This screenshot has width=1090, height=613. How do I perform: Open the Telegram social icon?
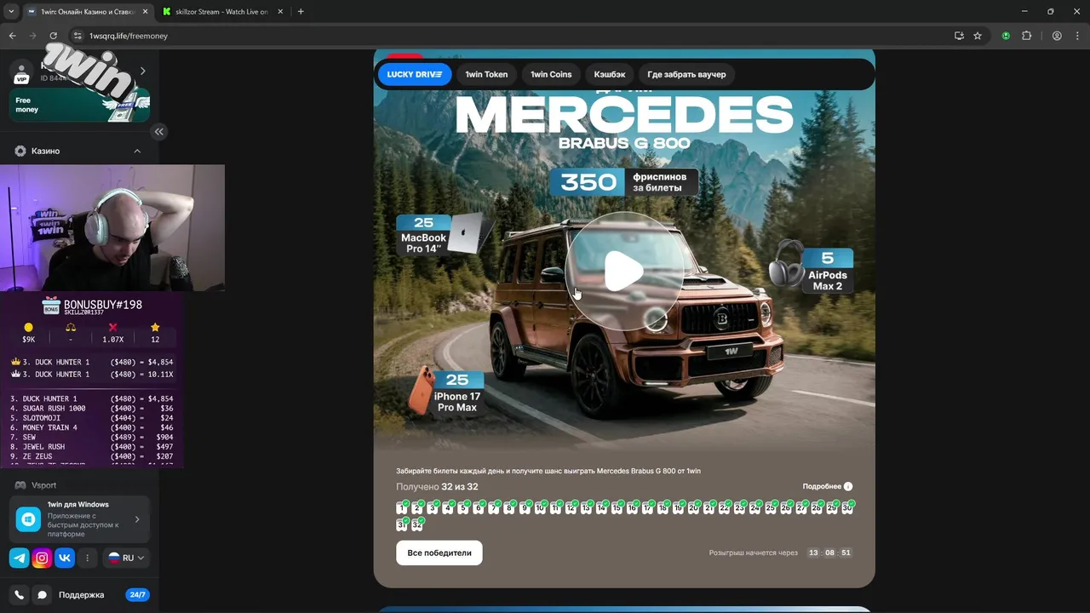tap(19, 558)
